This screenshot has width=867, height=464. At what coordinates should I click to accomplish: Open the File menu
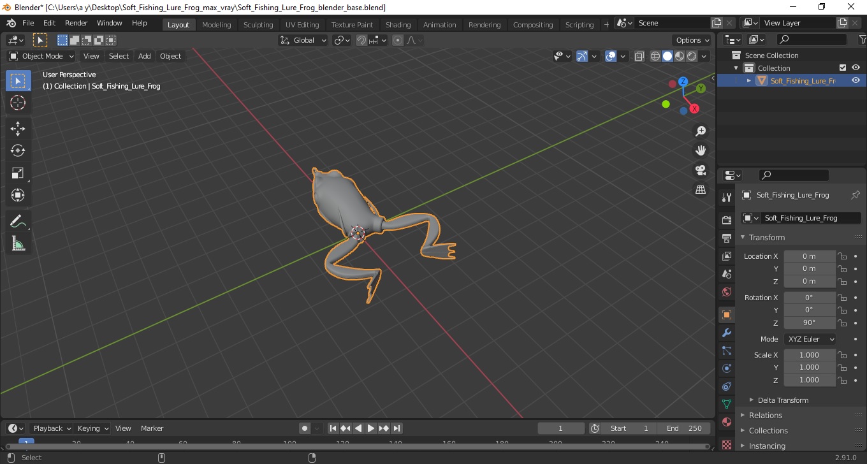[x=28, y=23]
